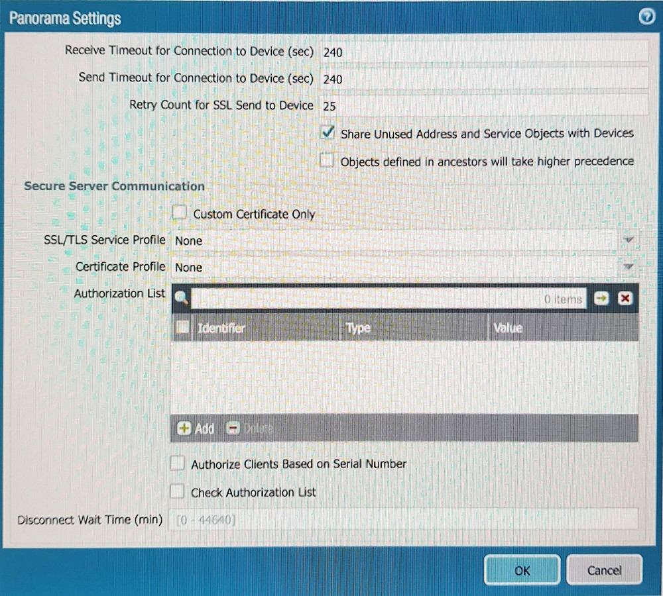
Task: Click the Receive Timeout input field
Action: pos(483,52)
